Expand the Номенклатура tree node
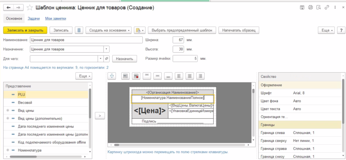This screenshot has width=346, height=160. tap(7, 150)
